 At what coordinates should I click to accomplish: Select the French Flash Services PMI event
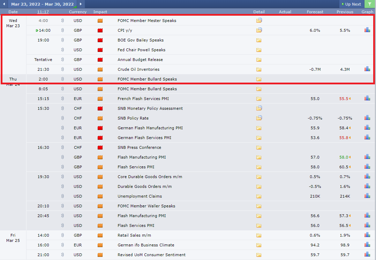143,99
